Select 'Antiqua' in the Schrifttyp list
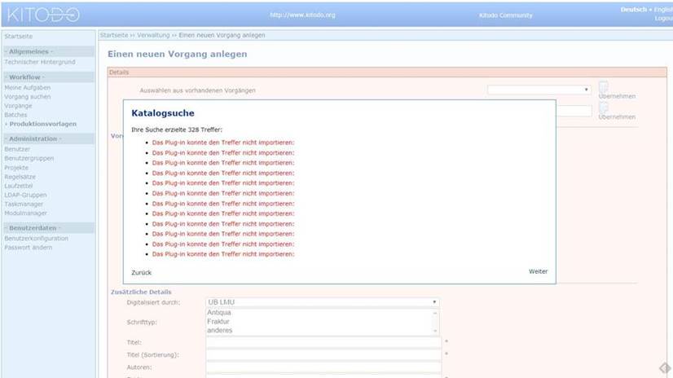Image resolution: width=673 pixels, height=378 pixels. click(x=219, y=313)
